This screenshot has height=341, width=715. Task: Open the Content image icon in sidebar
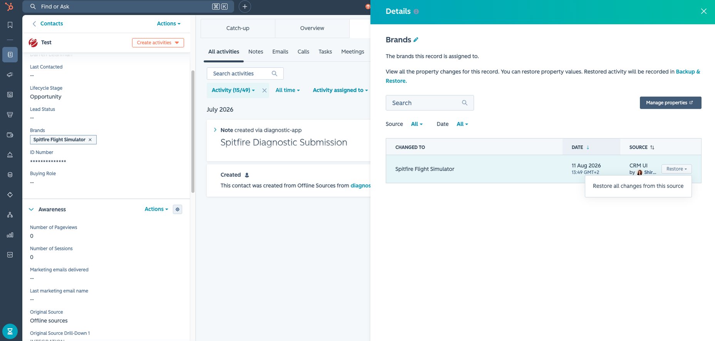pos(10,95)
